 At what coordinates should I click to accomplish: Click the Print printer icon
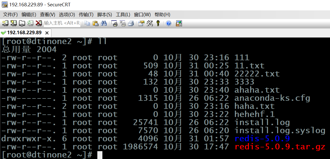tap(131, 23)
